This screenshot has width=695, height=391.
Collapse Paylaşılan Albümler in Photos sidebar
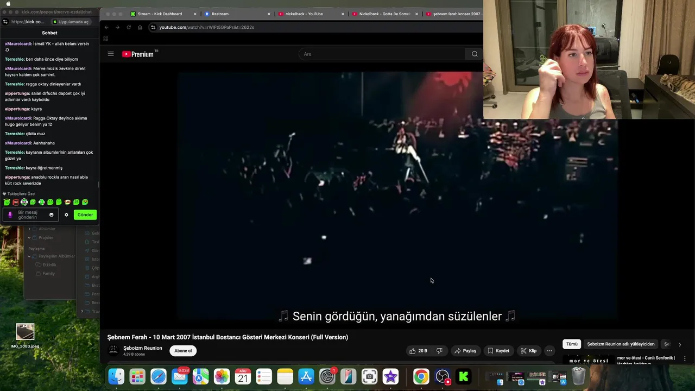click(29, 256)
